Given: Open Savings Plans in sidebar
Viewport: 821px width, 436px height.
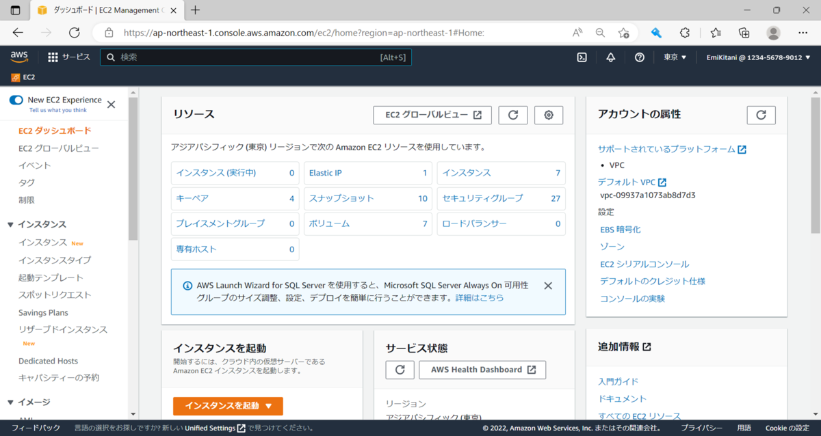Looking at the screenshot, I should point(43,312).
